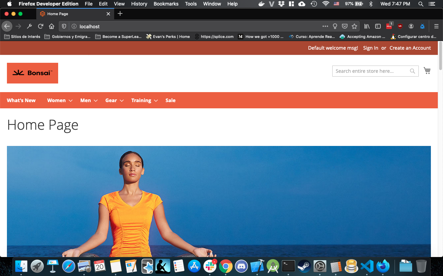Open the red password manager extension
This screenshot has width=443, height=276.
click(x=389, y=26)
